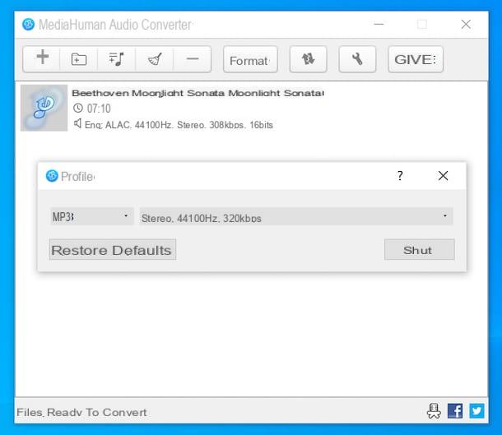Click the Restore Defaults button
This screenshot has width=502, height=435.
coord(113,249)
